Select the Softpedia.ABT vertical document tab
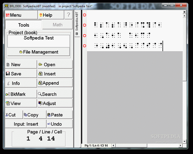 pos(77,23)
